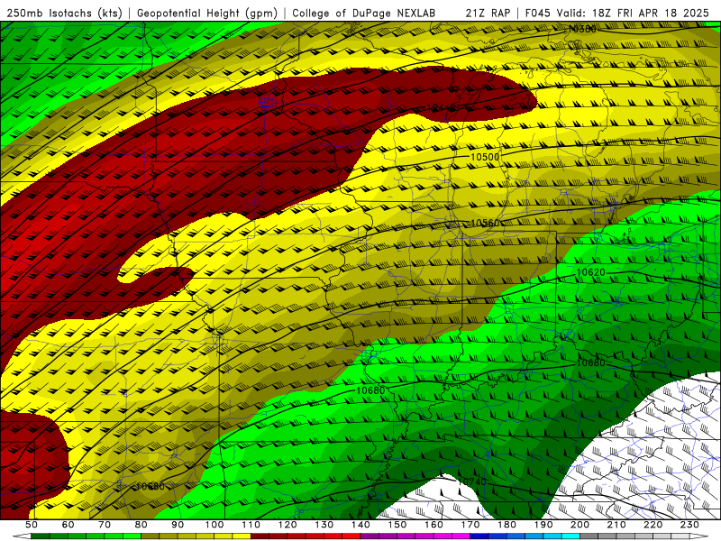Click the 10380 height contour label
The width and height of the screenshot is (721, 541).
(582, 29)
